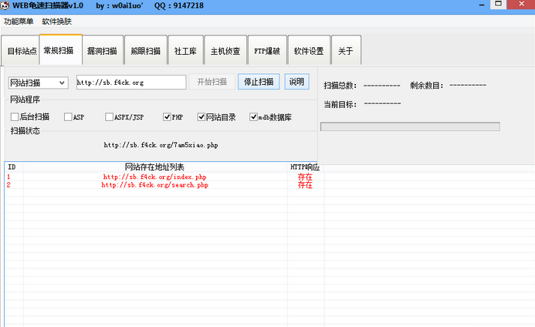Viewport: 535px width, 327px height.
Task: Open the 软件设置 tab
Action: [x=309, y=51]
